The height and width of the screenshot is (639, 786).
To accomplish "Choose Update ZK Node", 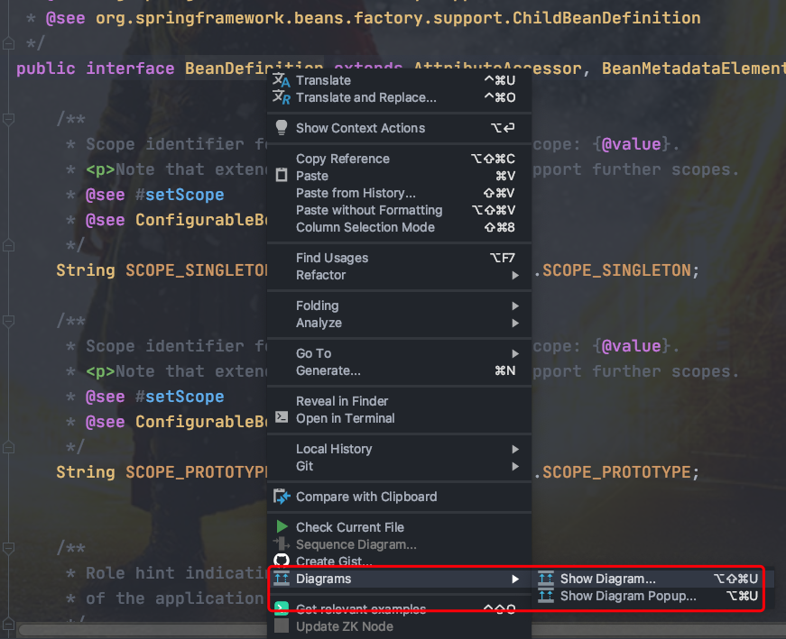I will click(x=400, y=626).
